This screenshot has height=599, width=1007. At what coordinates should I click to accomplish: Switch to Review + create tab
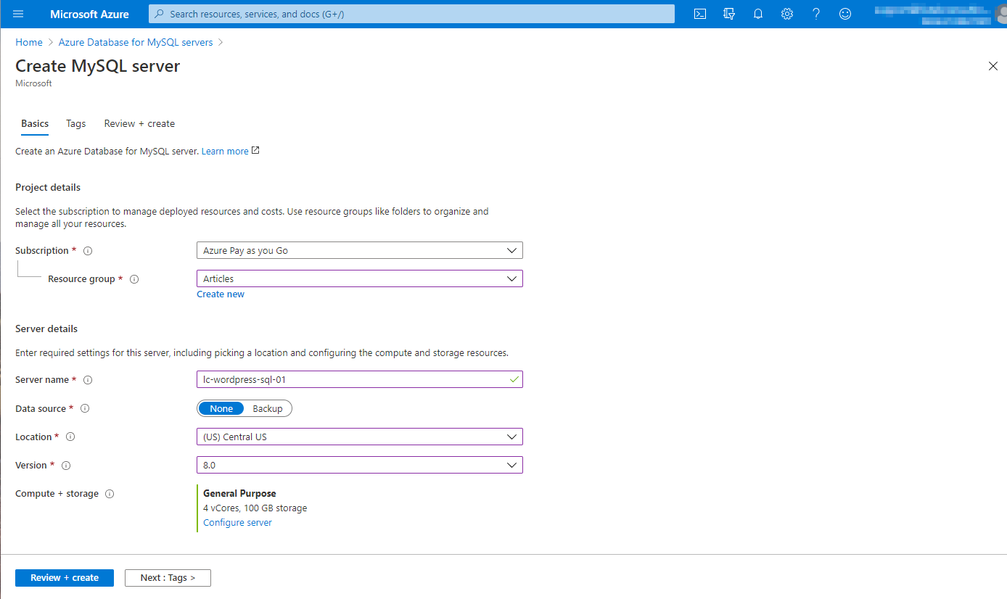(139, 124)
